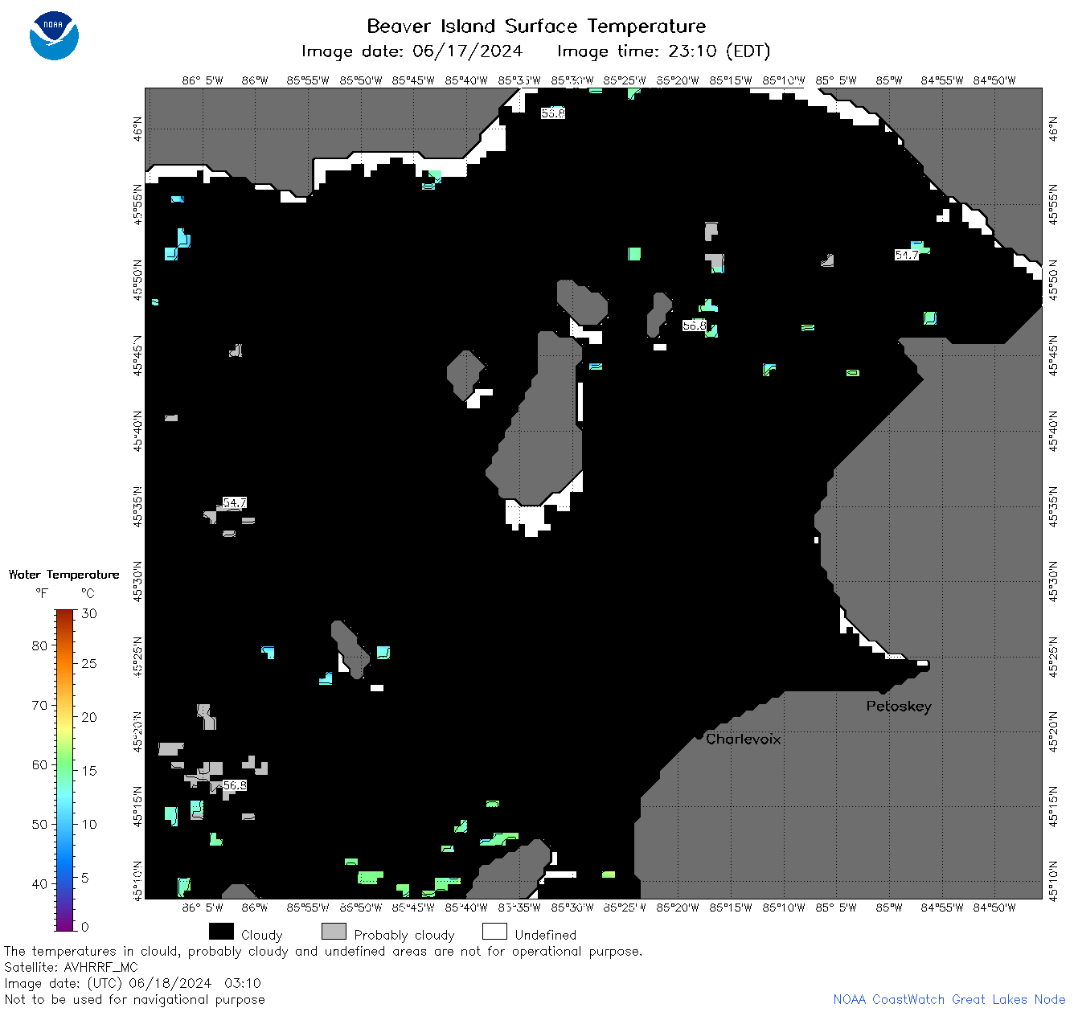
Task: Click the Petoskey city label
Action: (x=899, y=706)
